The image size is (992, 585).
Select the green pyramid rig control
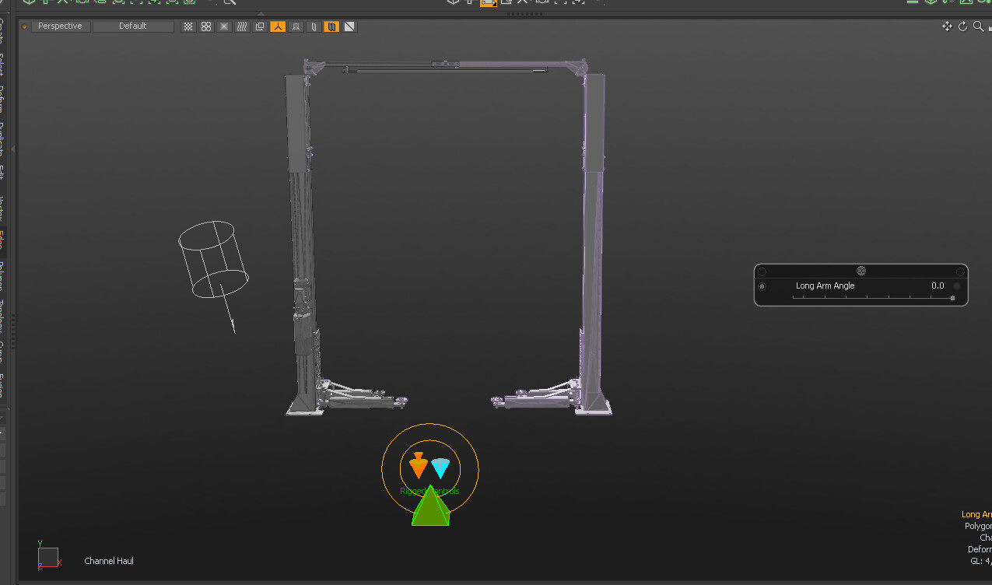pos(430,508)
